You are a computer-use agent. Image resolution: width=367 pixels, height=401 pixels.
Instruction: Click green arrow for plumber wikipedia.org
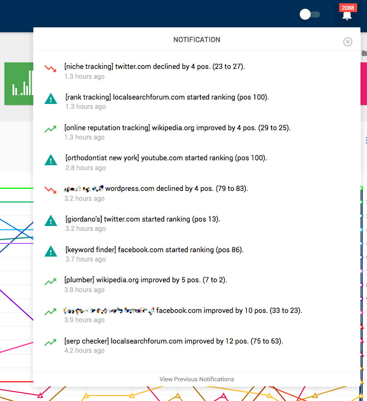pyautogui.click(x=50, y=282)
